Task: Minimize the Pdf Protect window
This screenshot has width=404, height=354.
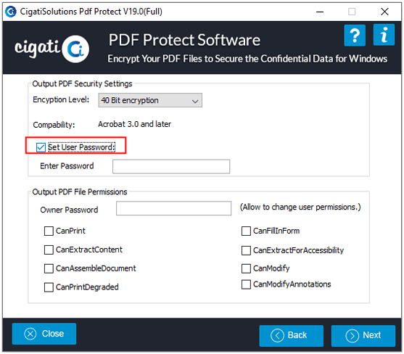Action: point(320,12)
